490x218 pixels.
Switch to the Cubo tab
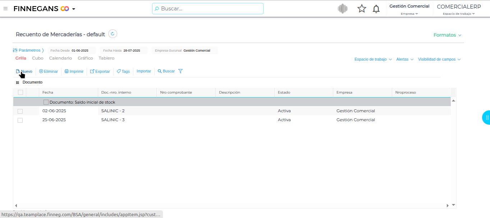pos(38,58)
